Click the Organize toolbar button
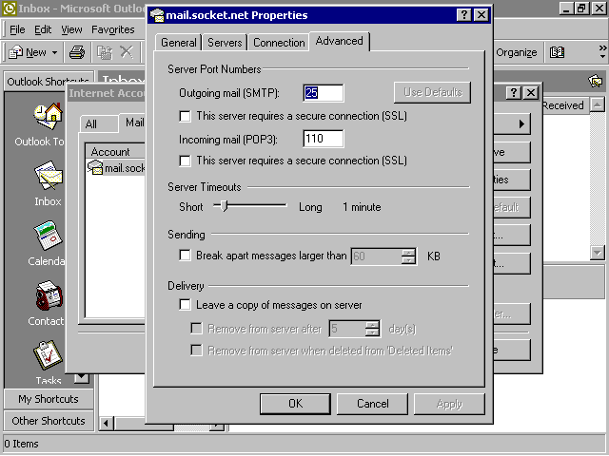 [516, 52]
